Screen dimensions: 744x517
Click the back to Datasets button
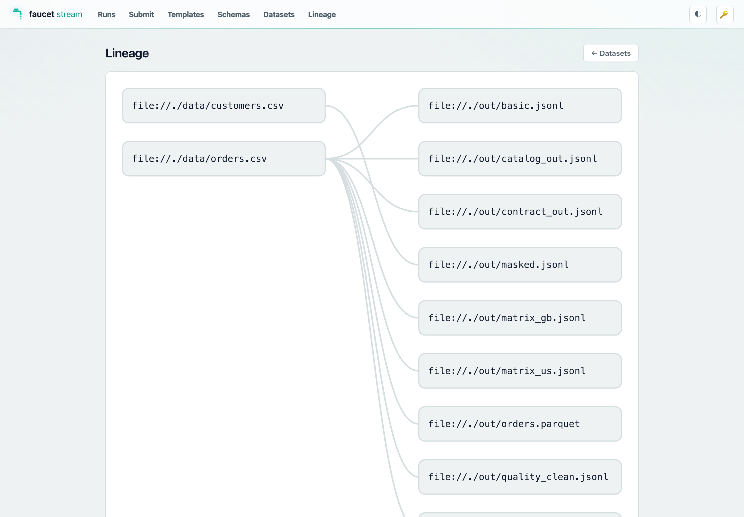611,53
